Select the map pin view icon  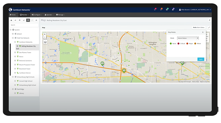pyautogui.click(x=28, y=20)
